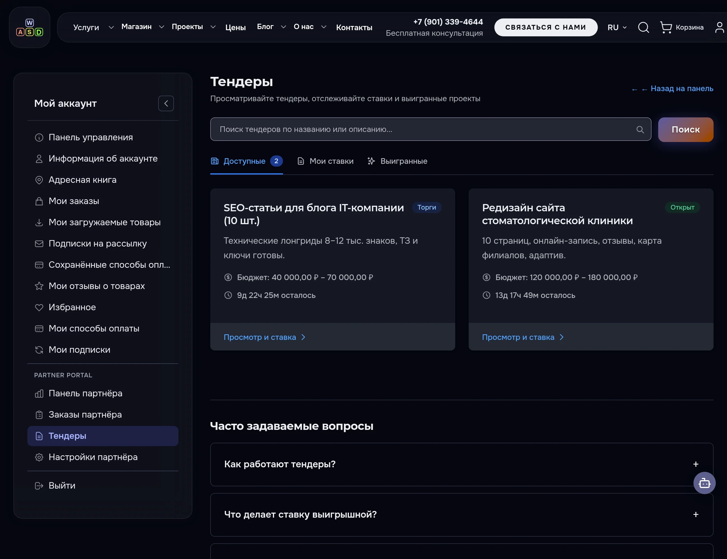
Task: Open the WASD logo home icon
Action: pos(30,28)
